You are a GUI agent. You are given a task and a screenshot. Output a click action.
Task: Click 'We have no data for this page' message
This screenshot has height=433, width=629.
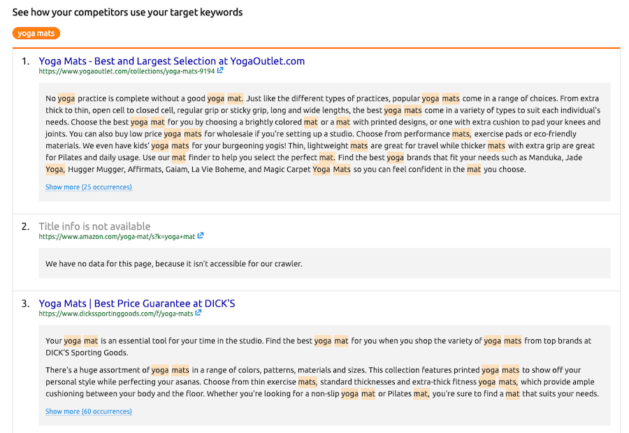(174, 264)
